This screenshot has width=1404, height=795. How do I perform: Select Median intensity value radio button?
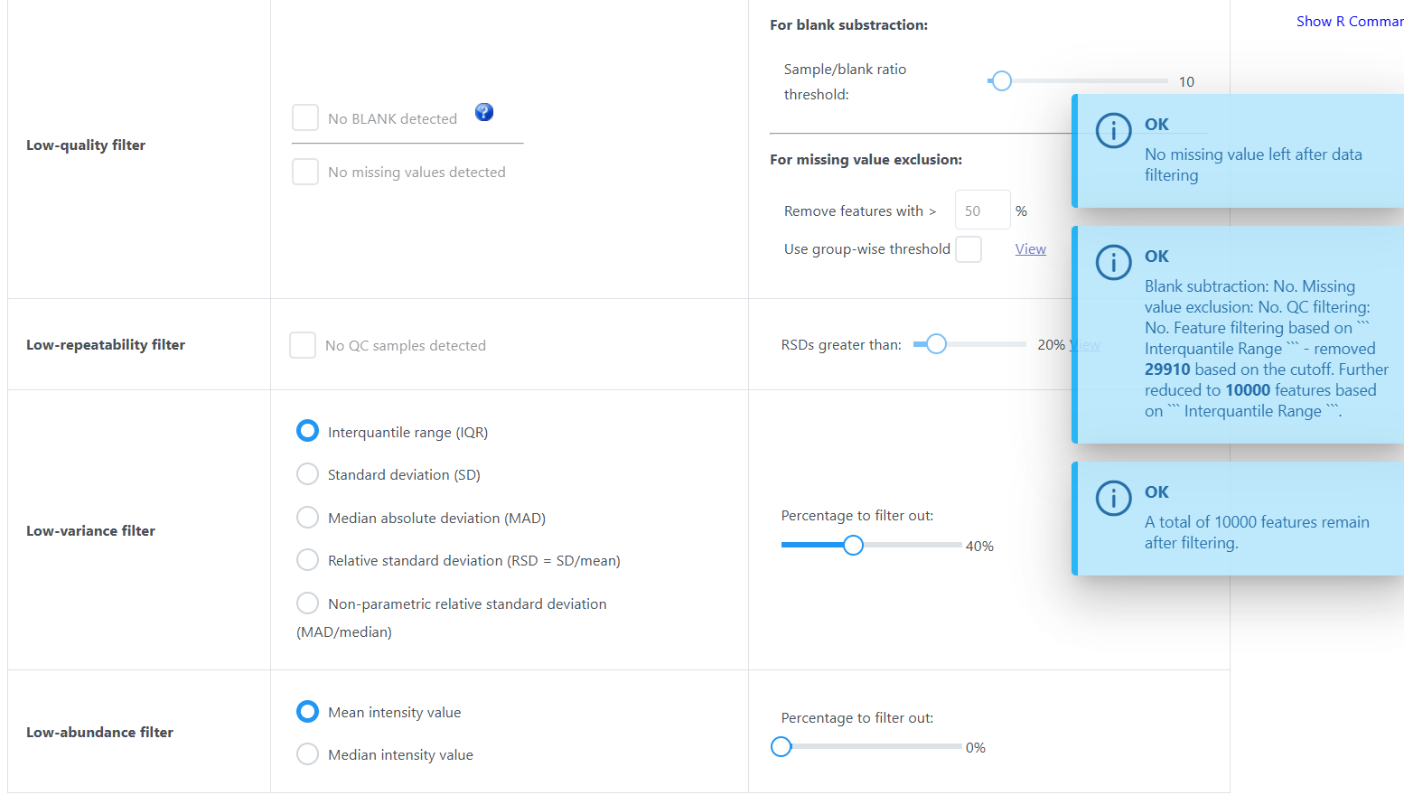307,754
